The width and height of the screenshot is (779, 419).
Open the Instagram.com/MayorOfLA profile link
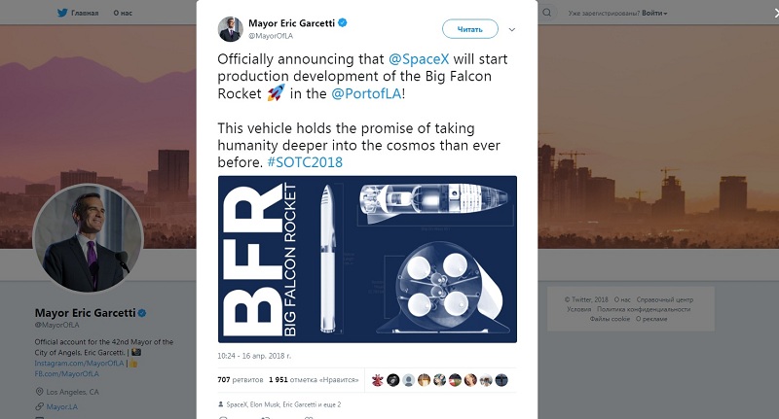click(79, 363)
